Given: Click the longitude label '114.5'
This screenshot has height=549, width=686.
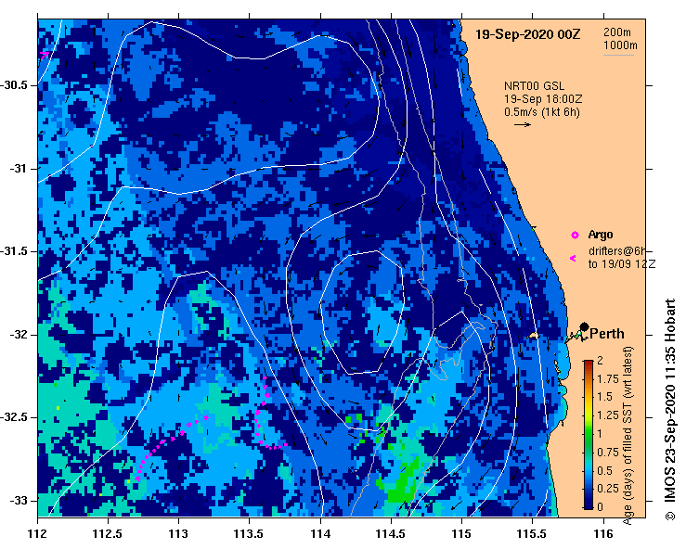Looking at the screenshot, I should (x=390, y=534).
